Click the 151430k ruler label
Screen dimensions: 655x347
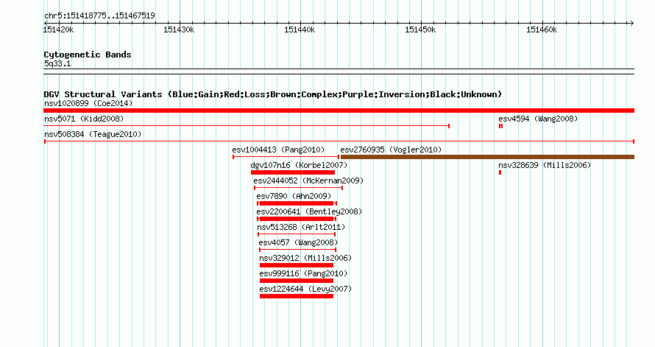tap(179, 29)
